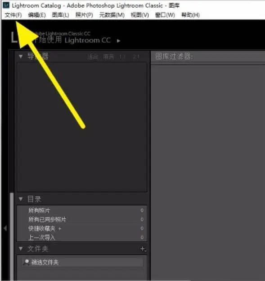
Task: Open the 文件(F) menu
Action: click(13, 15)
